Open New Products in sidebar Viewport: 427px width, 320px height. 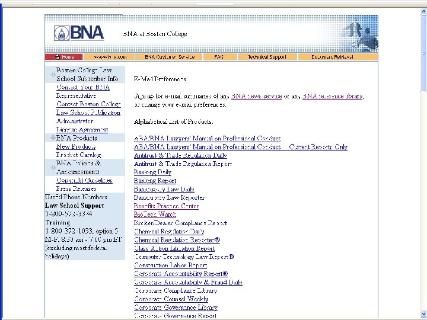coord(76,146)
